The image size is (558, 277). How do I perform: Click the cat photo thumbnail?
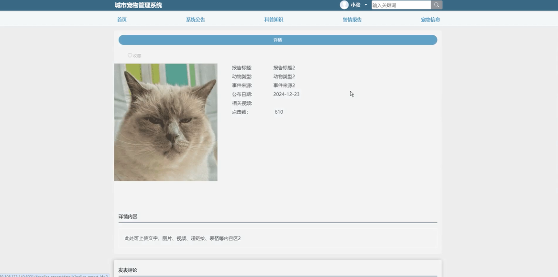[165, 122]
